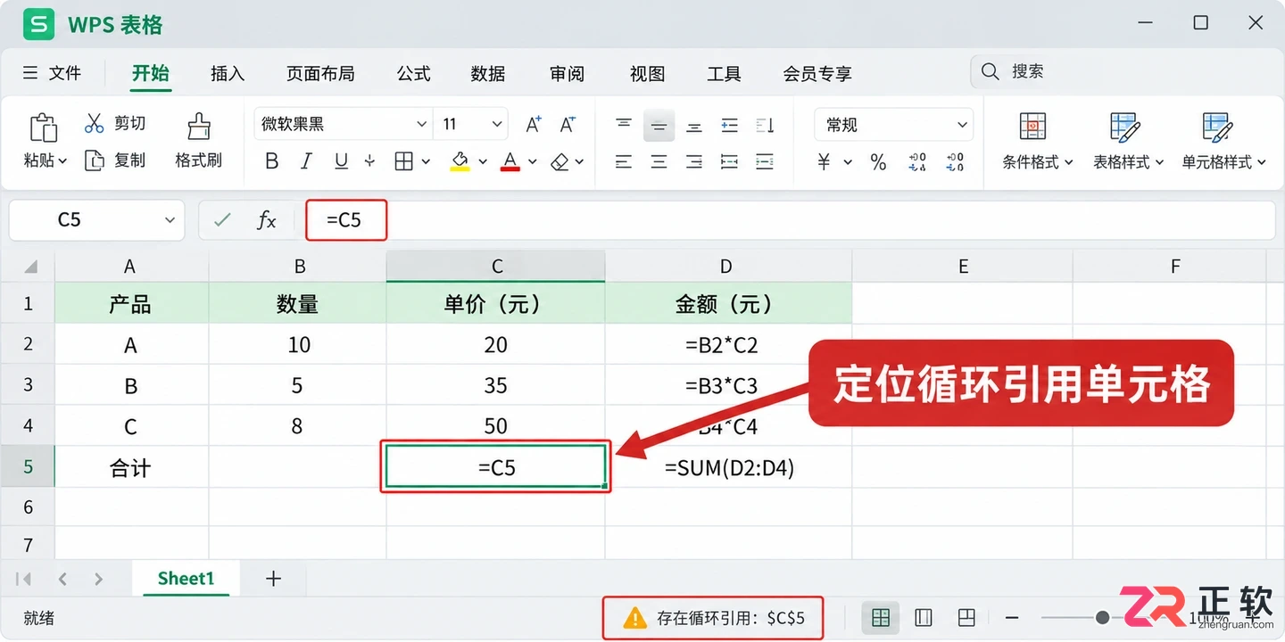1285x642 pixels.
Task: Align cell content to top
Action: point(624,125)
